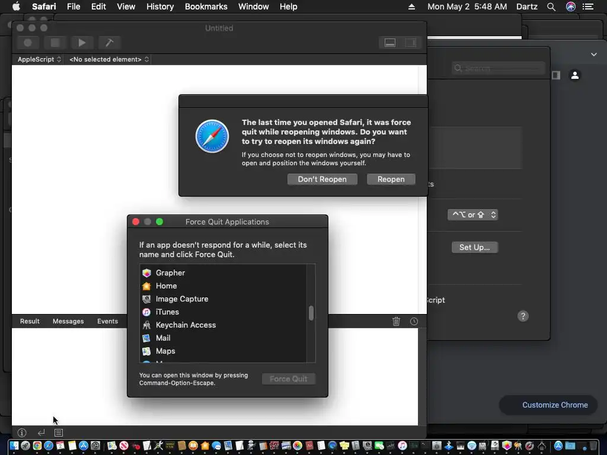The width and height of the screenshot is (607, 455).
Task: Select Maps in Force Quit list
Action: tap(223, 351)
